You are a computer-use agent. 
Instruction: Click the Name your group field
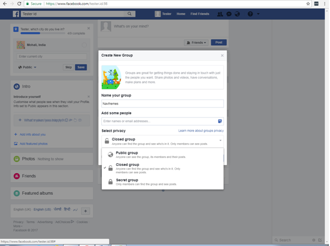[x=162, y=104]
